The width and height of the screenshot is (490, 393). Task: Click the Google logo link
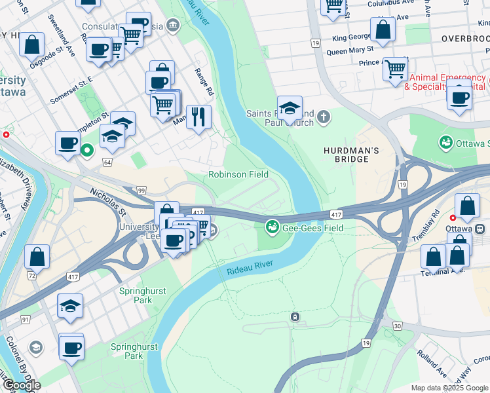[x=22, y=385]
